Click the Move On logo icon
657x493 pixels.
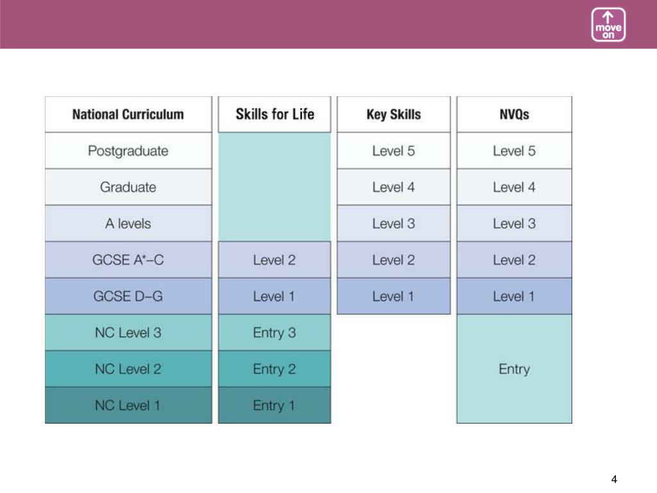[608, 24]
